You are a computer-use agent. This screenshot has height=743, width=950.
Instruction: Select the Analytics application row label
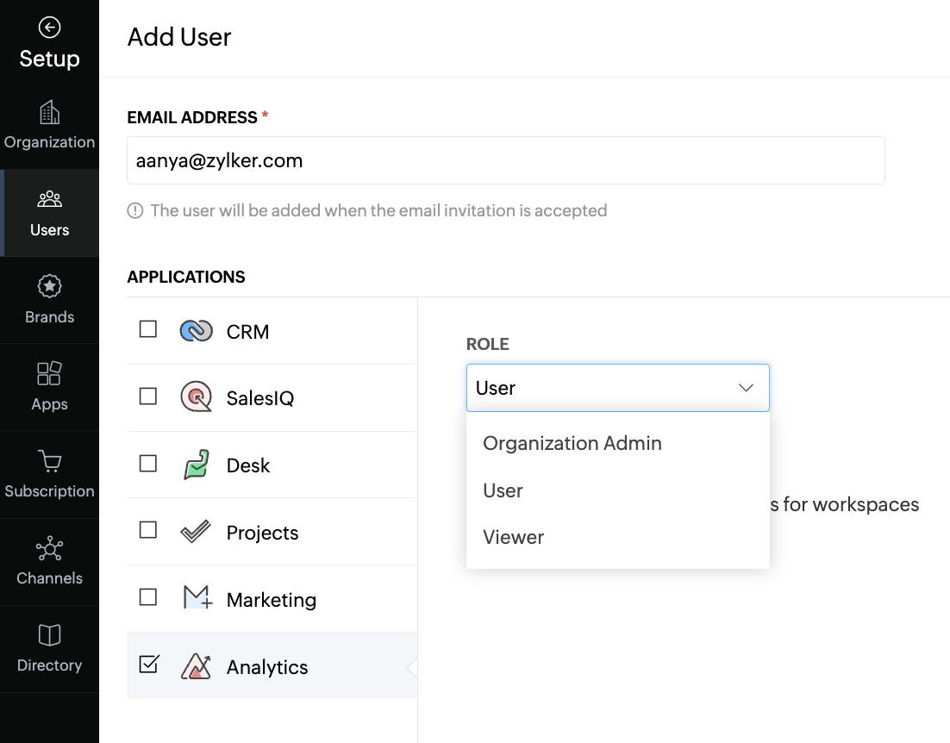(x=267, y=666)
